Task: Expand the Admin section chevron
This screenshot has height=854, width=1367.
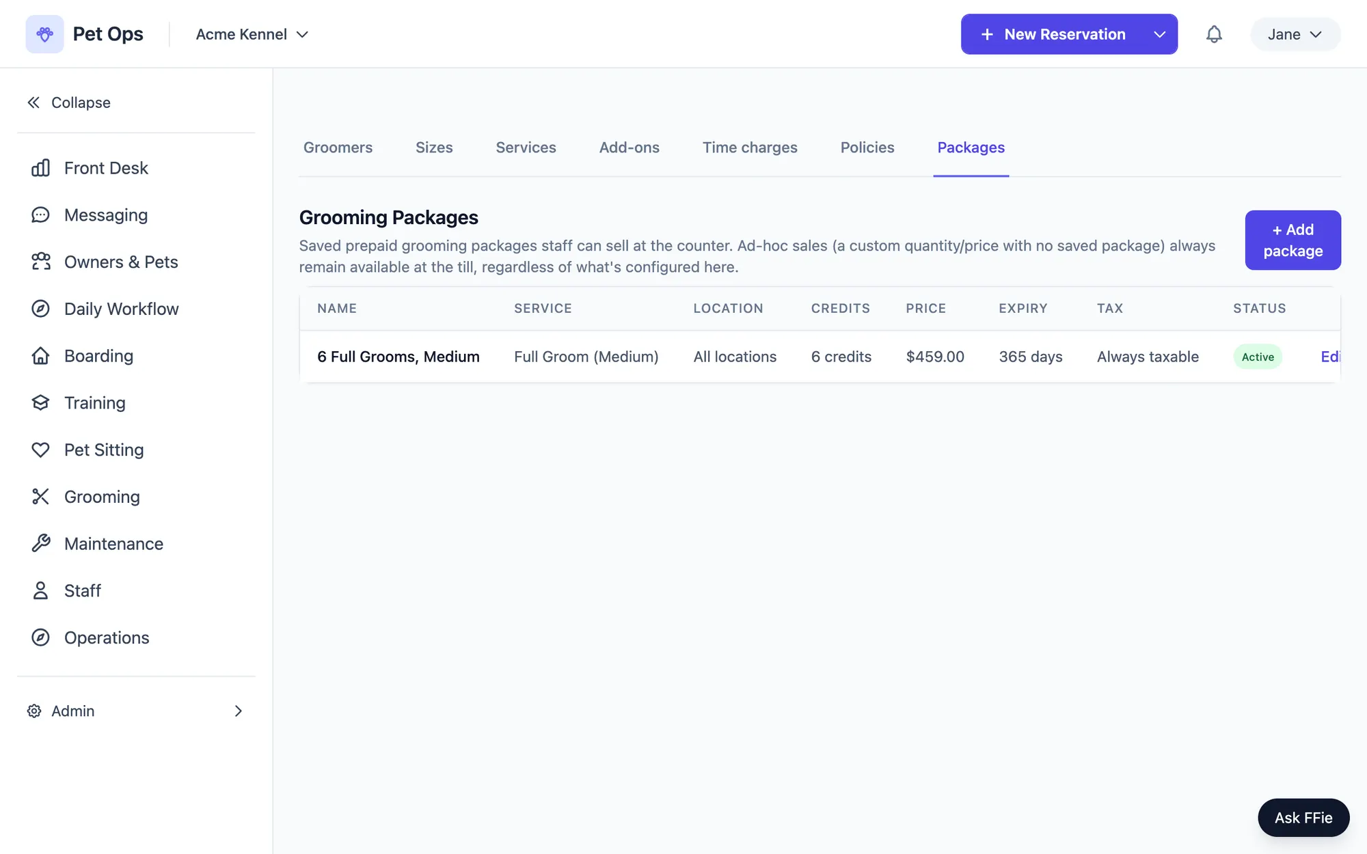Action: point(238,711)
